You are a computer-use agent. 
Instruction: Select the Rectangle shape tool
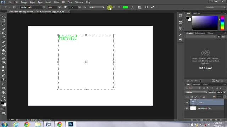pyautogui.click(x=3, y=88)
